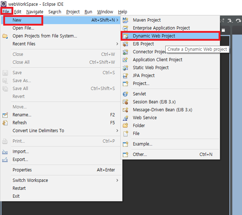Expand the New submenu arrow
Screen dimensions: 242x215
point(117,20)
